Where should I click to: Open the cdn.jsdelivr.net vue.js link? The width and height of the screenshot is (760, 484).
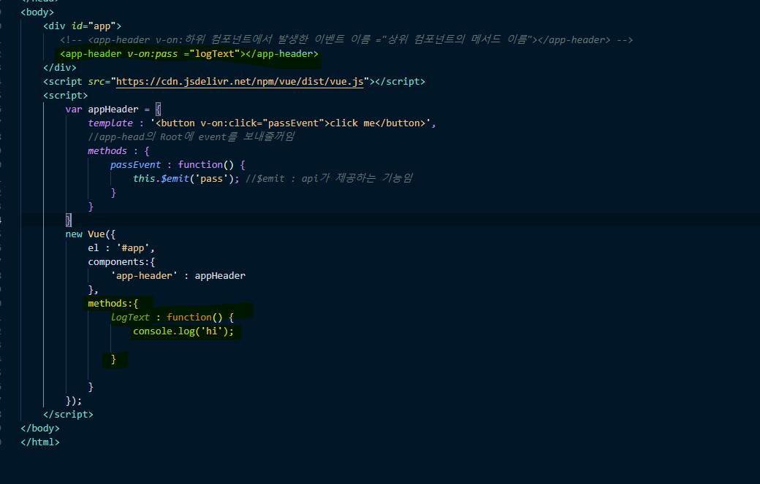[x=240, y=81]
